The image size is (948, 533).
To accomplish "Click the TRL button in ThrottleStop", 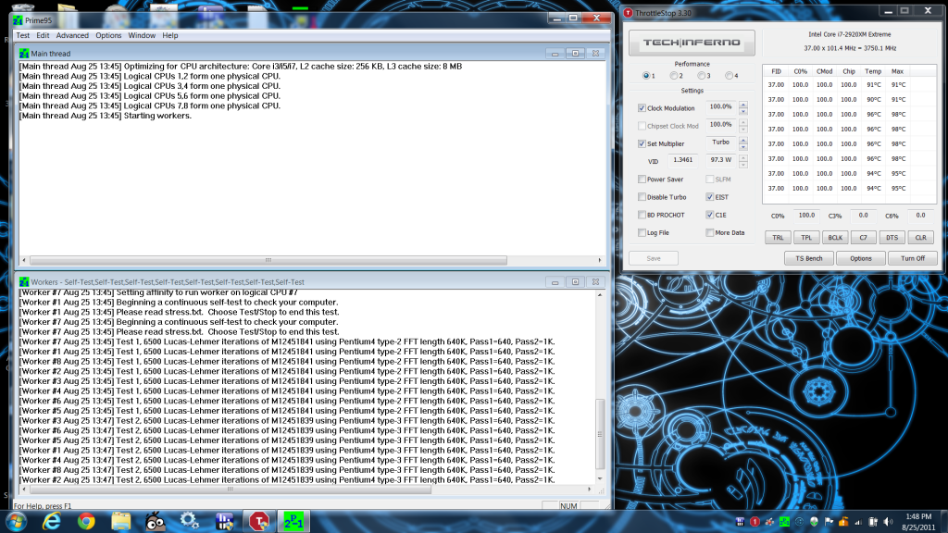I will tap(778, 238).
